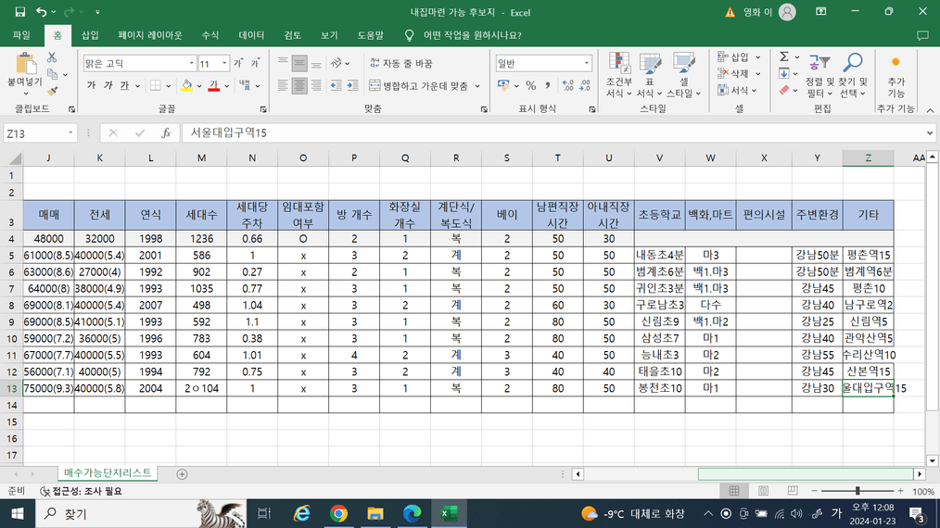
Task: Open the File (파일) tab
Action: [x=21, y=35]
